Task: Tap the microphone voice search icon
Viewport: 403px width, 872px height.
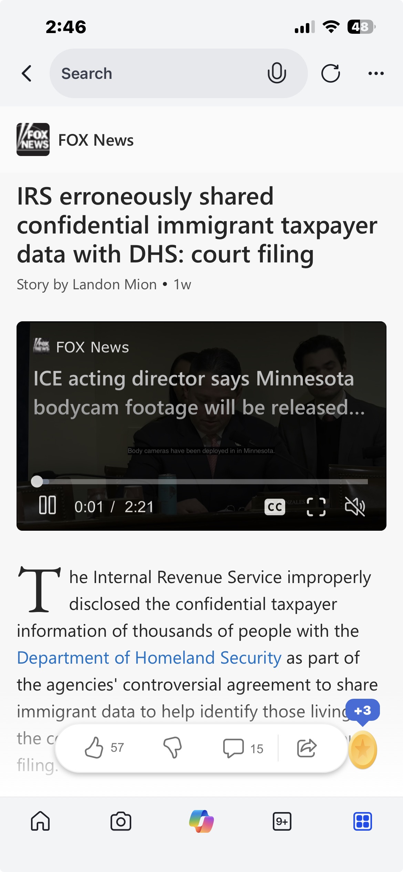Action: [277, 73]
